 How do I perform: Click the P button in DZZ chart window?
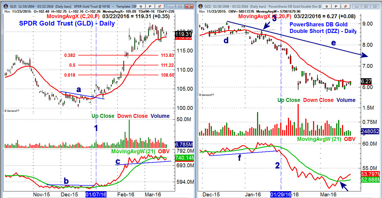click(x=336, y=6)
